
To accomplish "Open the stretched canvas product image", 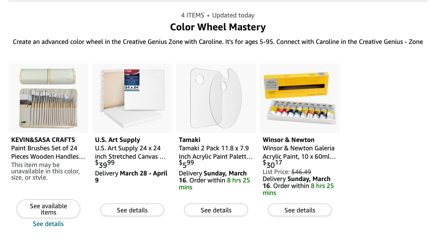I will [132, 98].
